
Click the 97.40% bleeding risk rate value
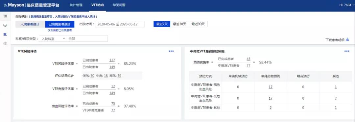(130, 107)
